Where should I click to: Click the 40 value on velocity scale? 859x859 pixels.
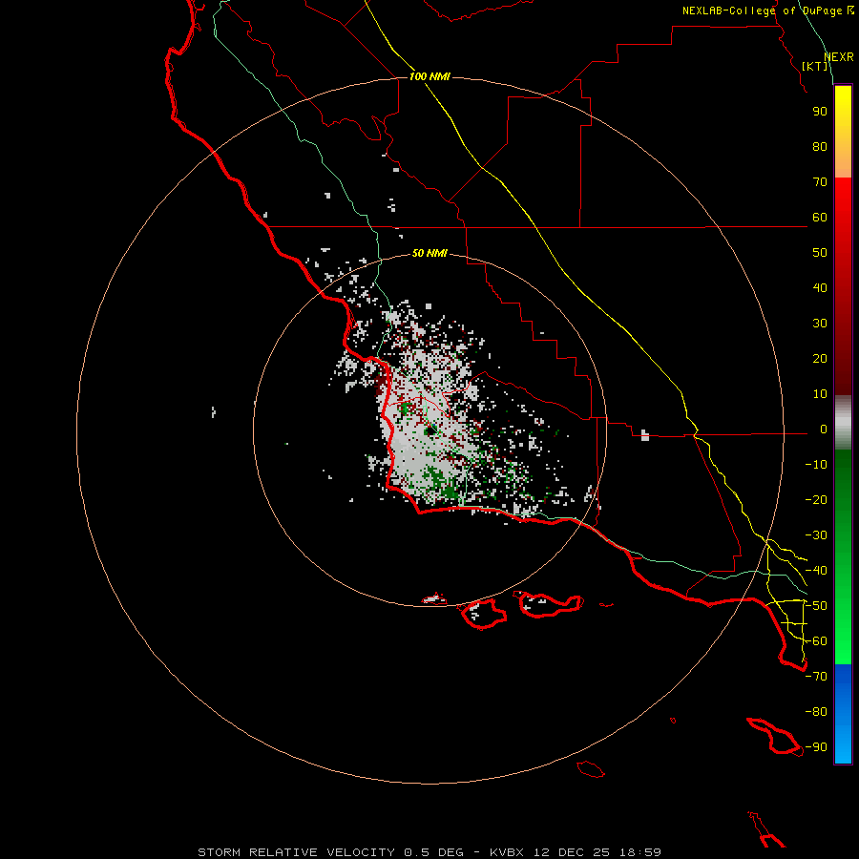[x=820, y=287]
